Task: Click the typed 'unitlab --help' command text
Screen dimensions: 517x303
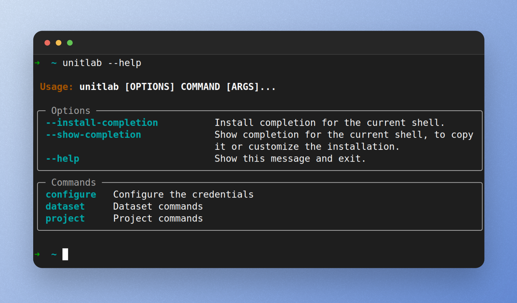Action: 102,63
